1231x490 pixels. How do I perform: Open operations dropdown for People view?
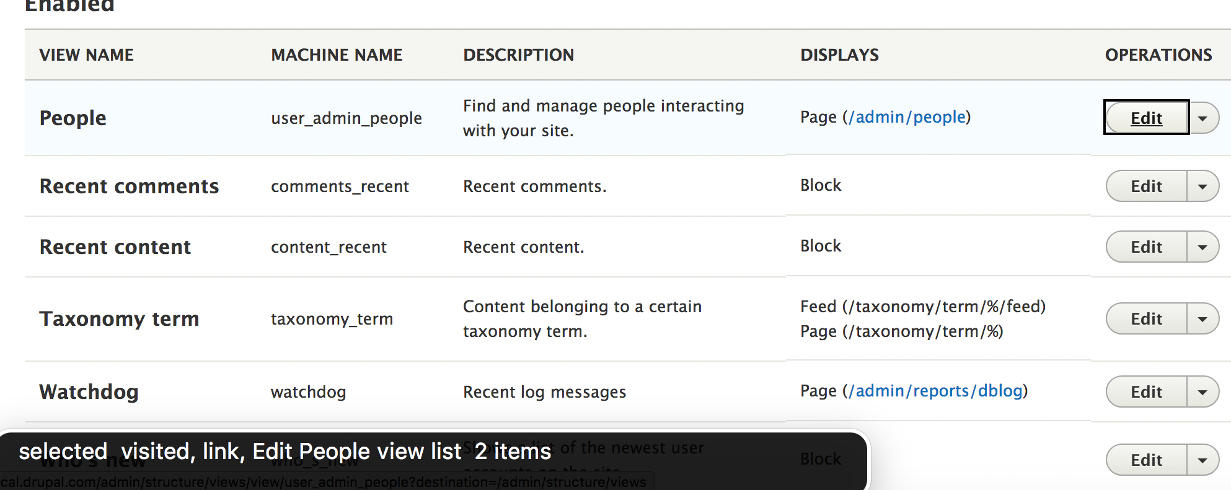1202,118
